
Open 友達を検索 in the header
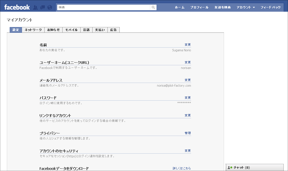pos(222,7)
